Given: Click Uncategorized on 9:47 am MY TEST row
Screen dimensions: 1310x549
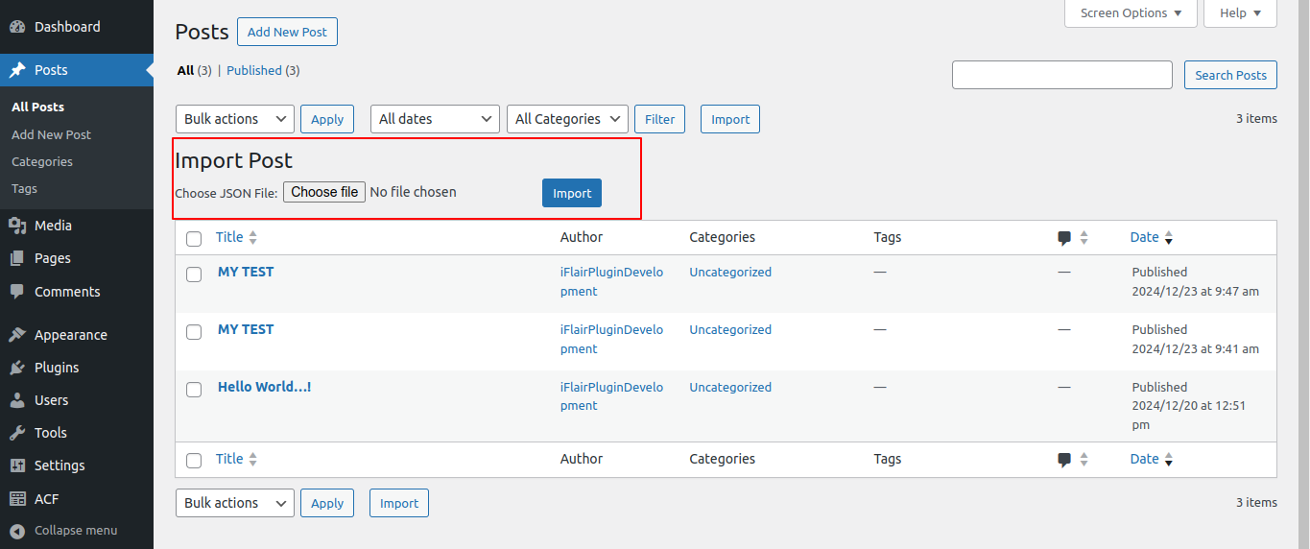Looking at the screenshot, I should 730,272.
